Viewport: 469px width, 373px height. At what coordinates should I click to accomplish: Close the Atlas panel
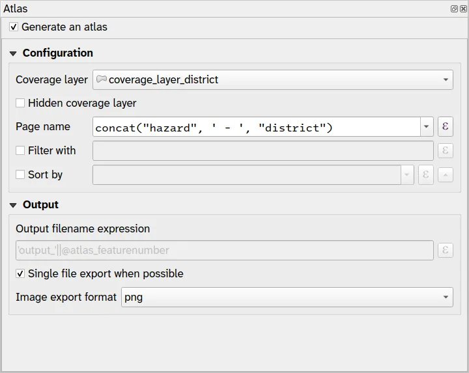pos(463,9)
